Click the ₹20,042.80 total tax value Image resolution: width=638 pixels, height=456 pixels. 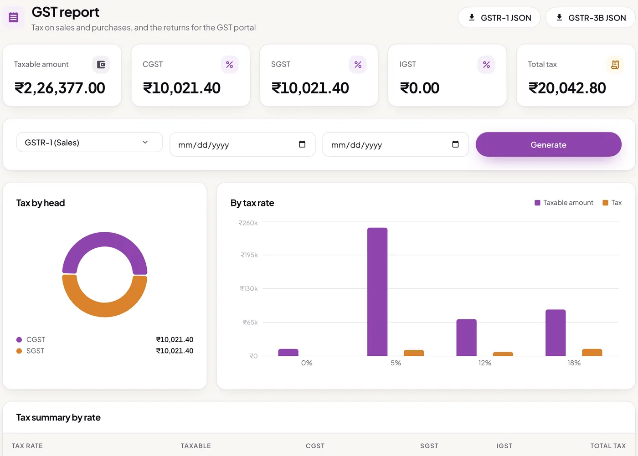click(567, 88)
